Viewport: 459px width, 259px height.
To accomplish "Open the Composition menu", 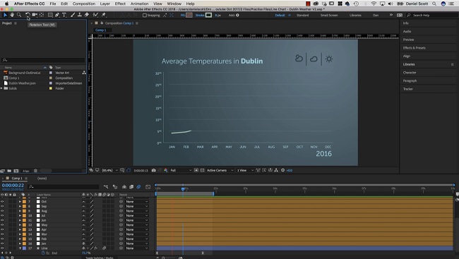I will click(84, 4).
